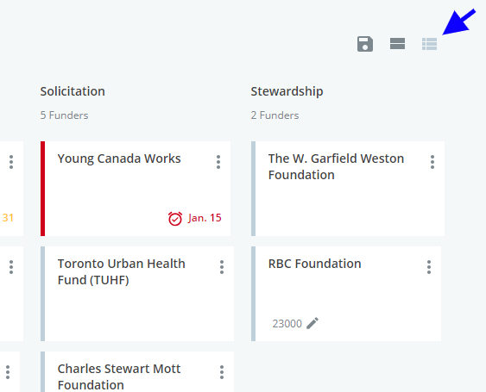Open Young Canada Works options menu
486x392 pixels.
pyautogui.click(x=218, y=162)
